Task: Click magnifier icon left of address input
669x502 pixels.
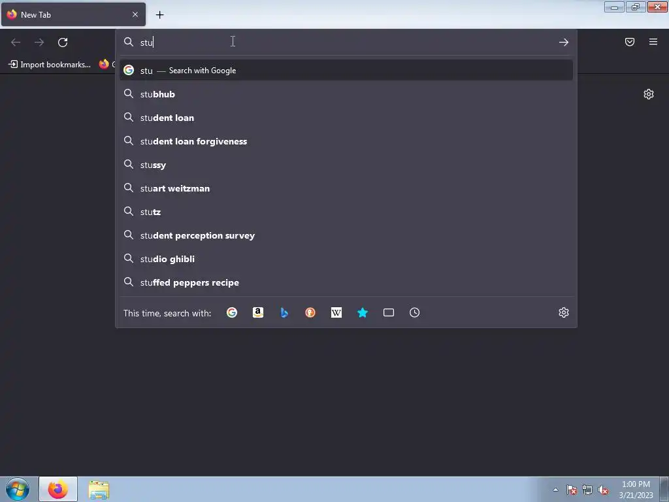Action: 129,42
